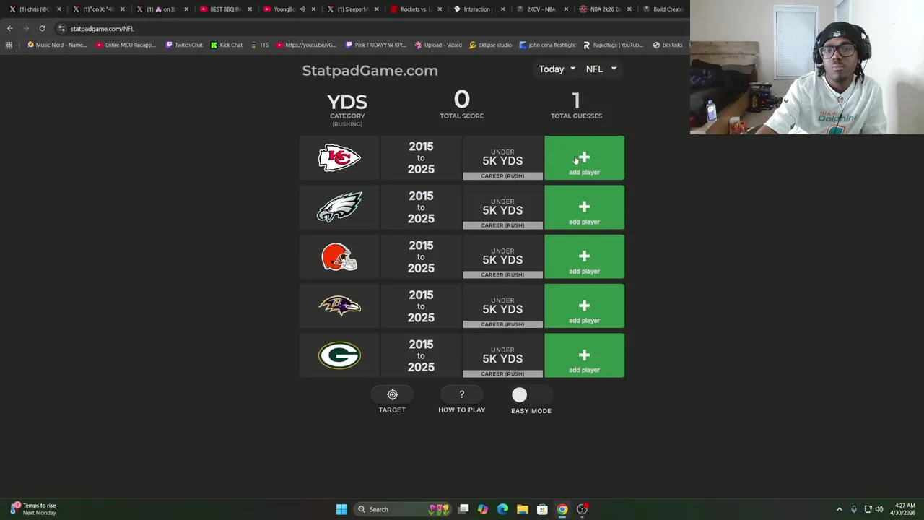This screenshot has height=520, width=924.
Task: Switch to the BEST BBQ browser tab
Action: tap(219, 9)
